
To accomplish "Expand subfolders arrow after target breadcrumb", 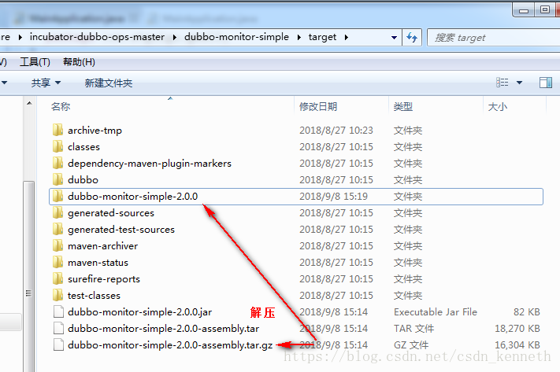I will pyautogui.click(x=346, y=37).
